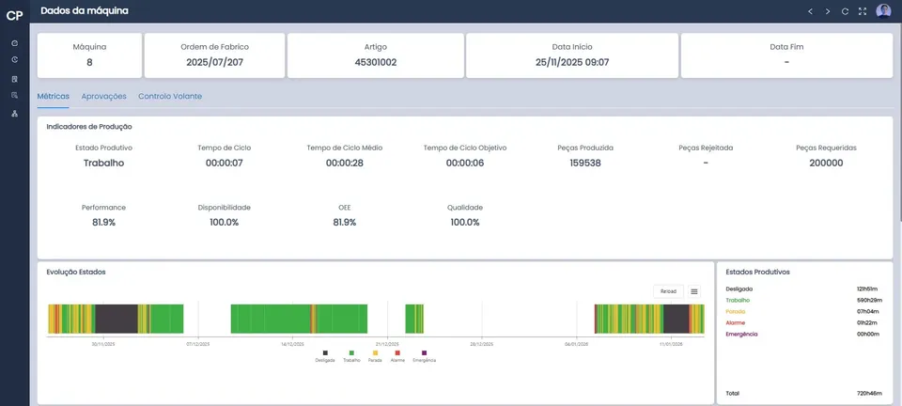Click the vertical page scrollbar
Screen dimensions: 902x406
pos(900,120)
